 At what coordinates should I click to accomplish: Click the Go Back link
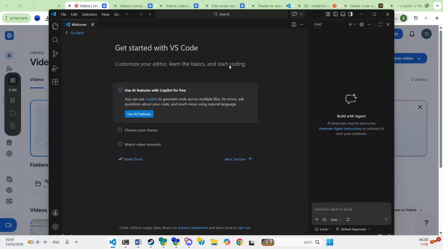pyautogui.click(x=75, y=33)
